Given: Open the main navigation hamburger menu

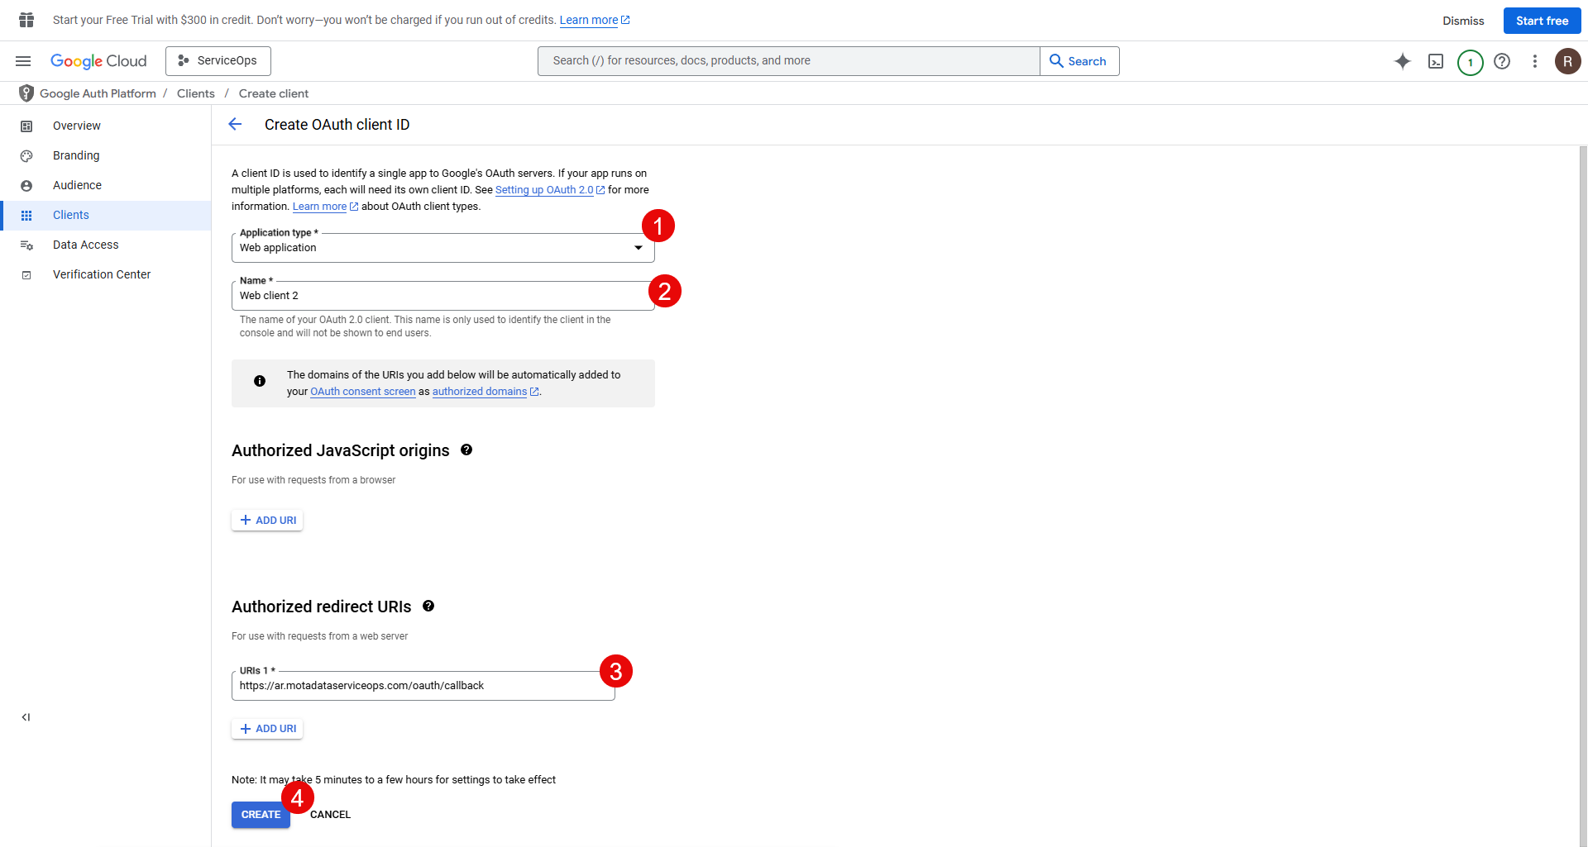Looking at the screenshot, I should click(x=23, y=61).
